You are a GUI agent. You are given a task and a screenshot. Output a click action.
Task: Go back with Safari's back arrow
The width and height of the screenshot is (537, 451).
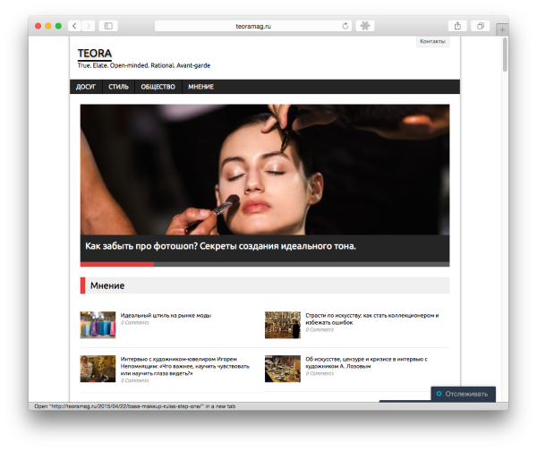coord(74,26)
